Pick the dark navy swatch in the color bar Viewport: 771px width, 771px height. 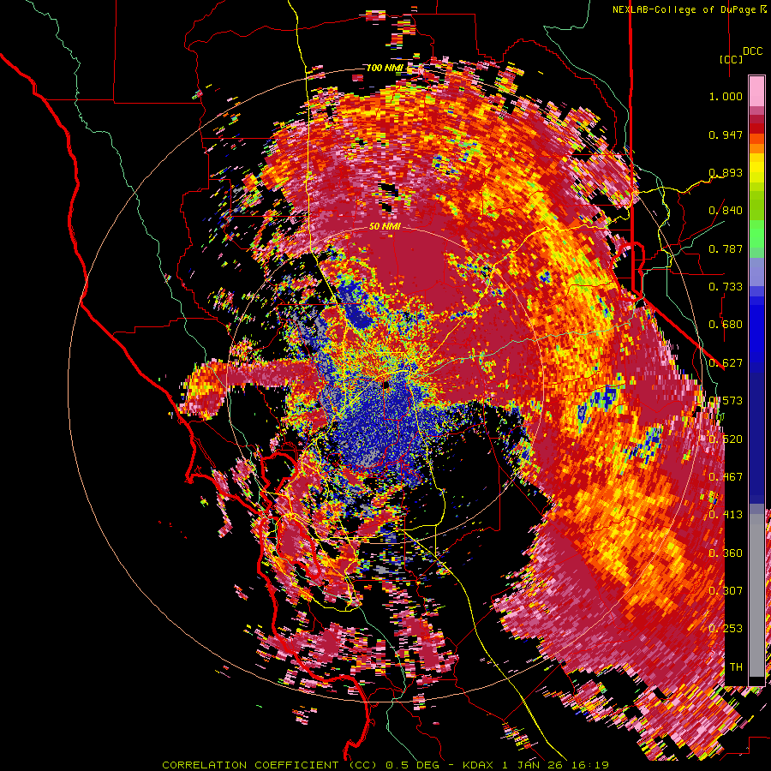[x=756, y=438]
